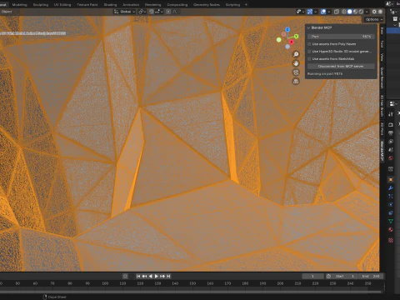Click the pan view hand icon

click(x=296, y=63)
